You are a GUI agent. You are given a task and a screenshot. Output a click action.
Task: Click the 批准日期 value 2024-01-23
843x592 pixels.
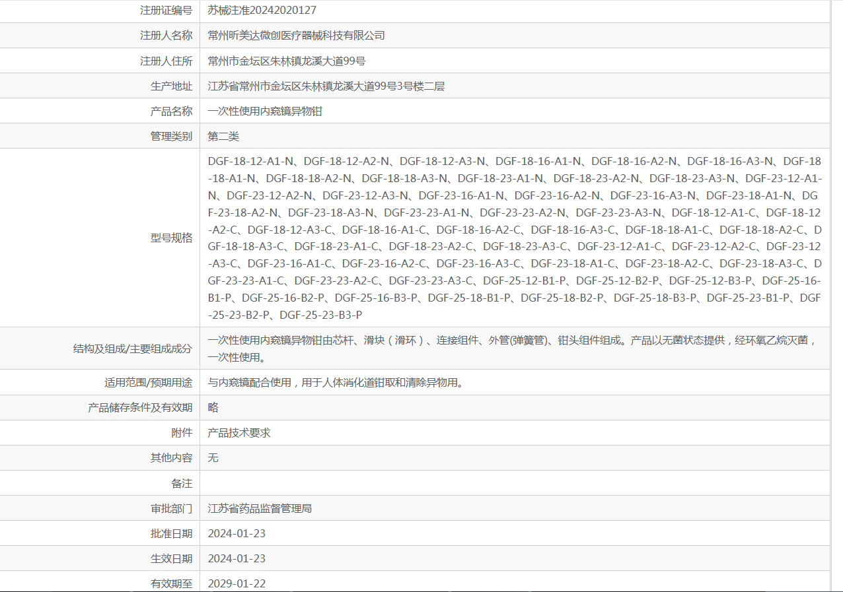(237, 533)
